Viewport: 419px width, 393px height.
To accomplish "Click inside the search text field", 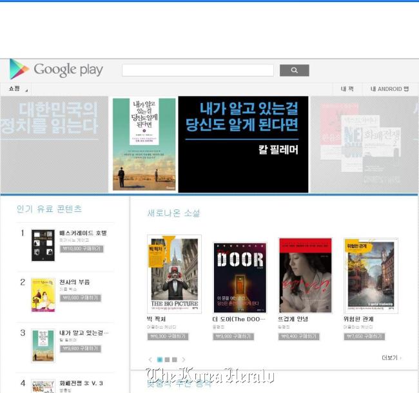I will point(198,70).
